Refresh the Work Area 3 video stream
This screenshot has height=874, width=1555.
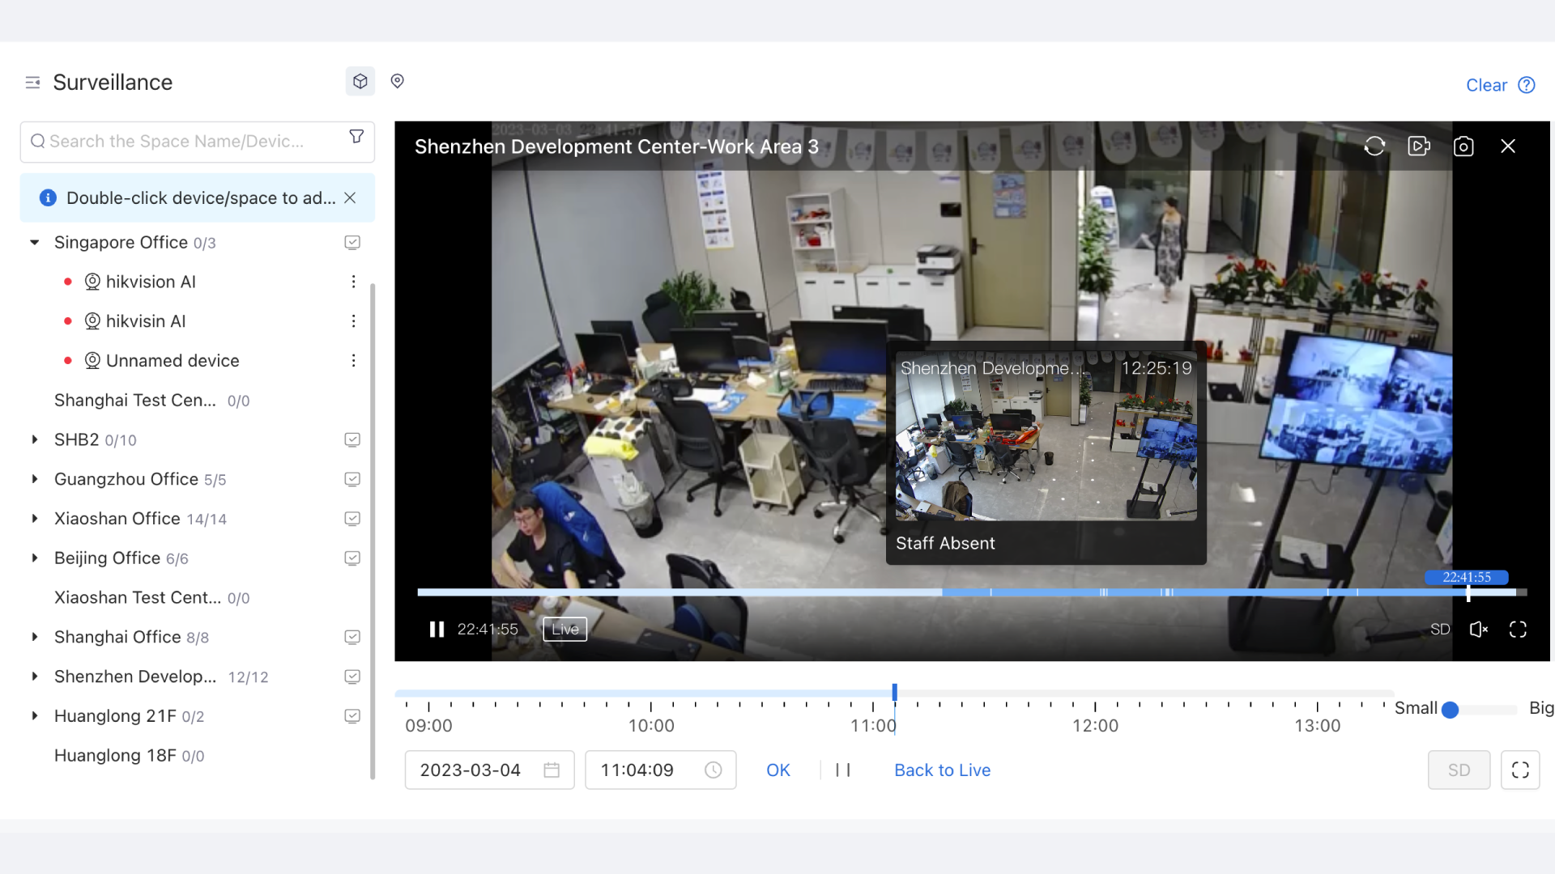1374,146
